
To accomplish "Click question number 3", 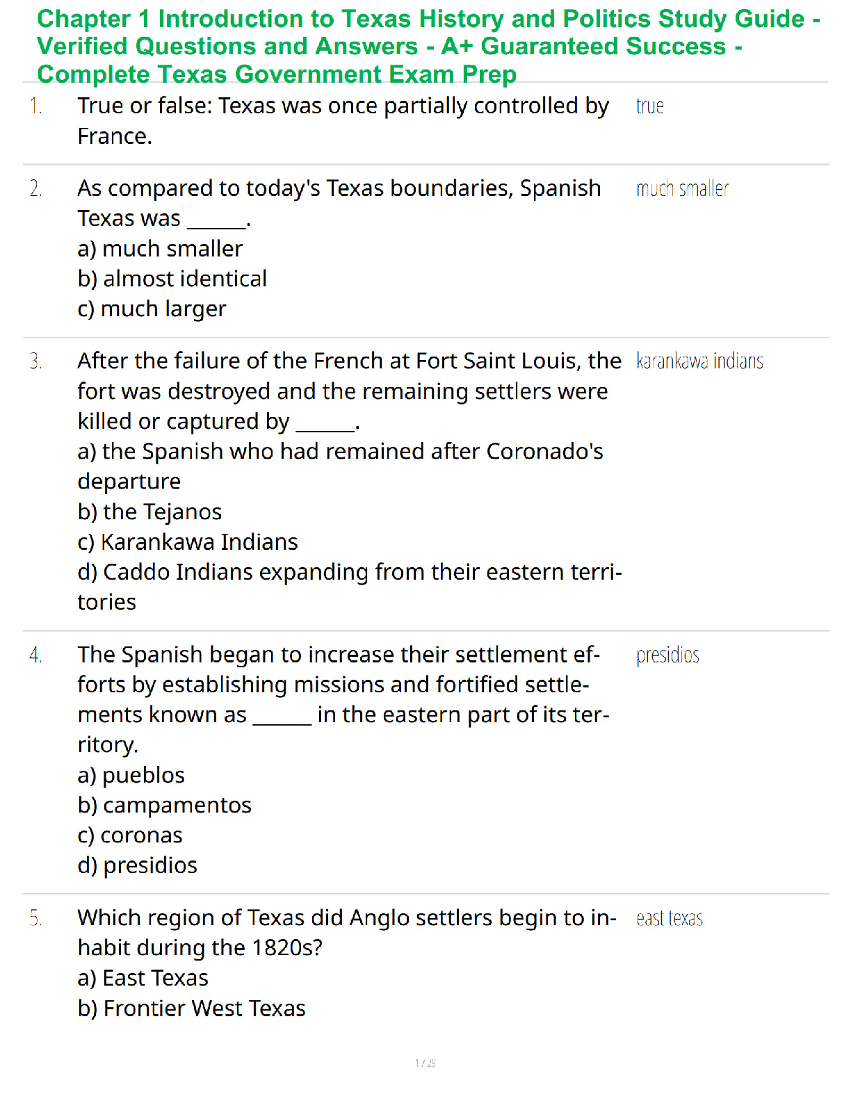I will pos(36,361).
